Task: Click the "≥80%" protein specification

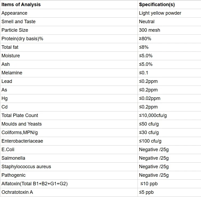Action: (145, 39)
